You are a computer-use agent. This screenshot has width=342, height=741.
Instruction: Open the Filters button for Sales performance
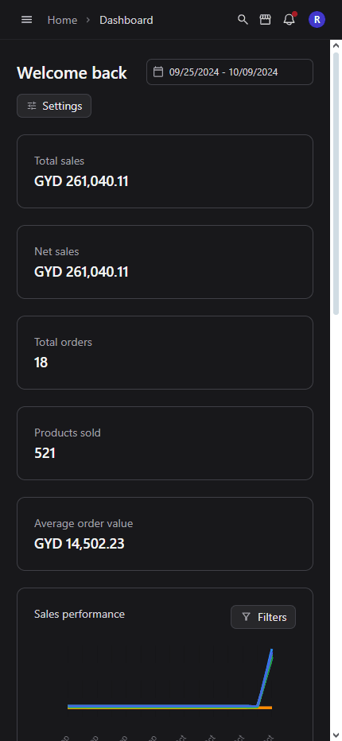[x=263, y=617]
